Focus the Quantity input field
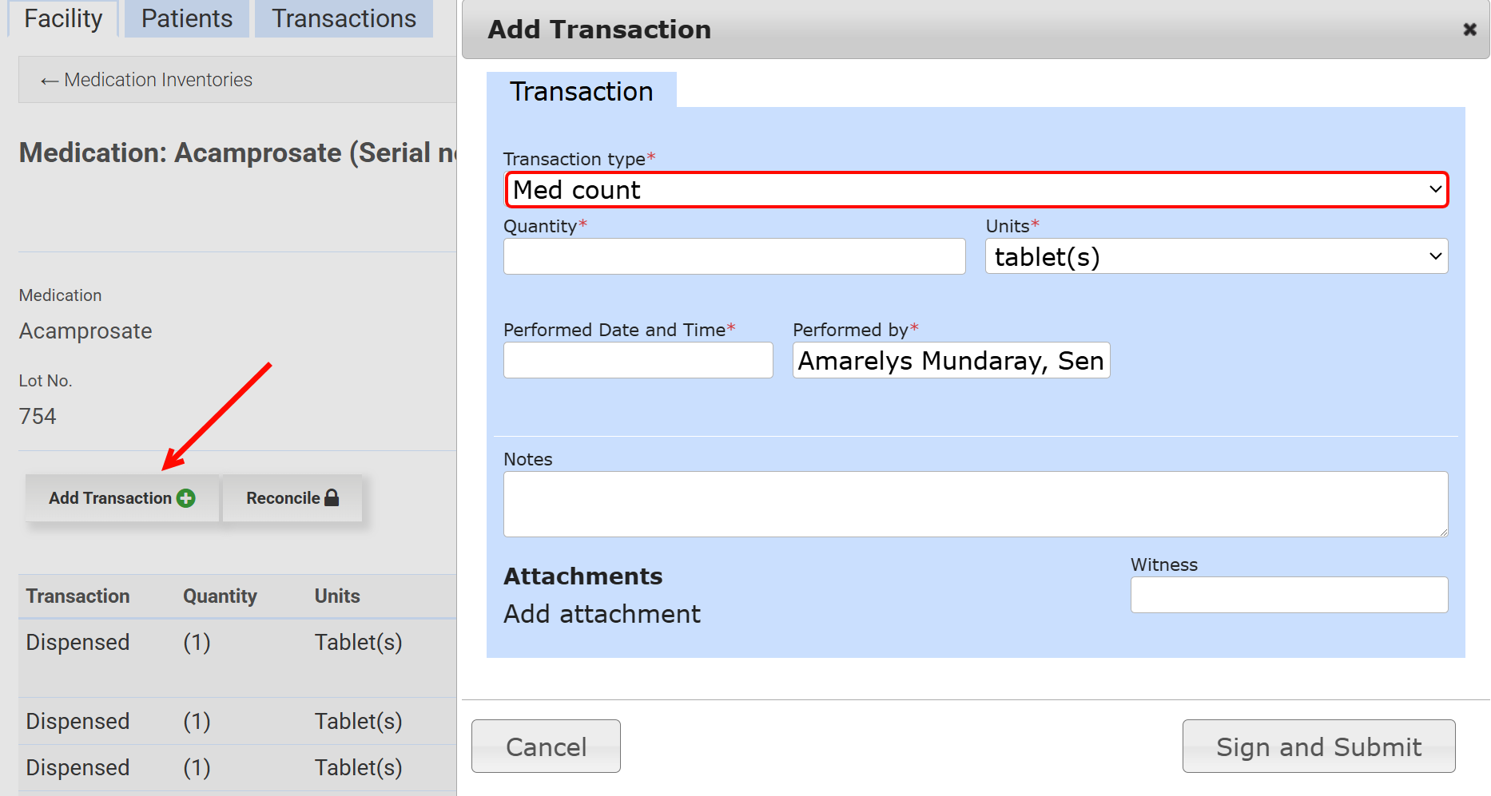Image resolution: width=1491 pixels, height=796 pixels. pos(734,257)
